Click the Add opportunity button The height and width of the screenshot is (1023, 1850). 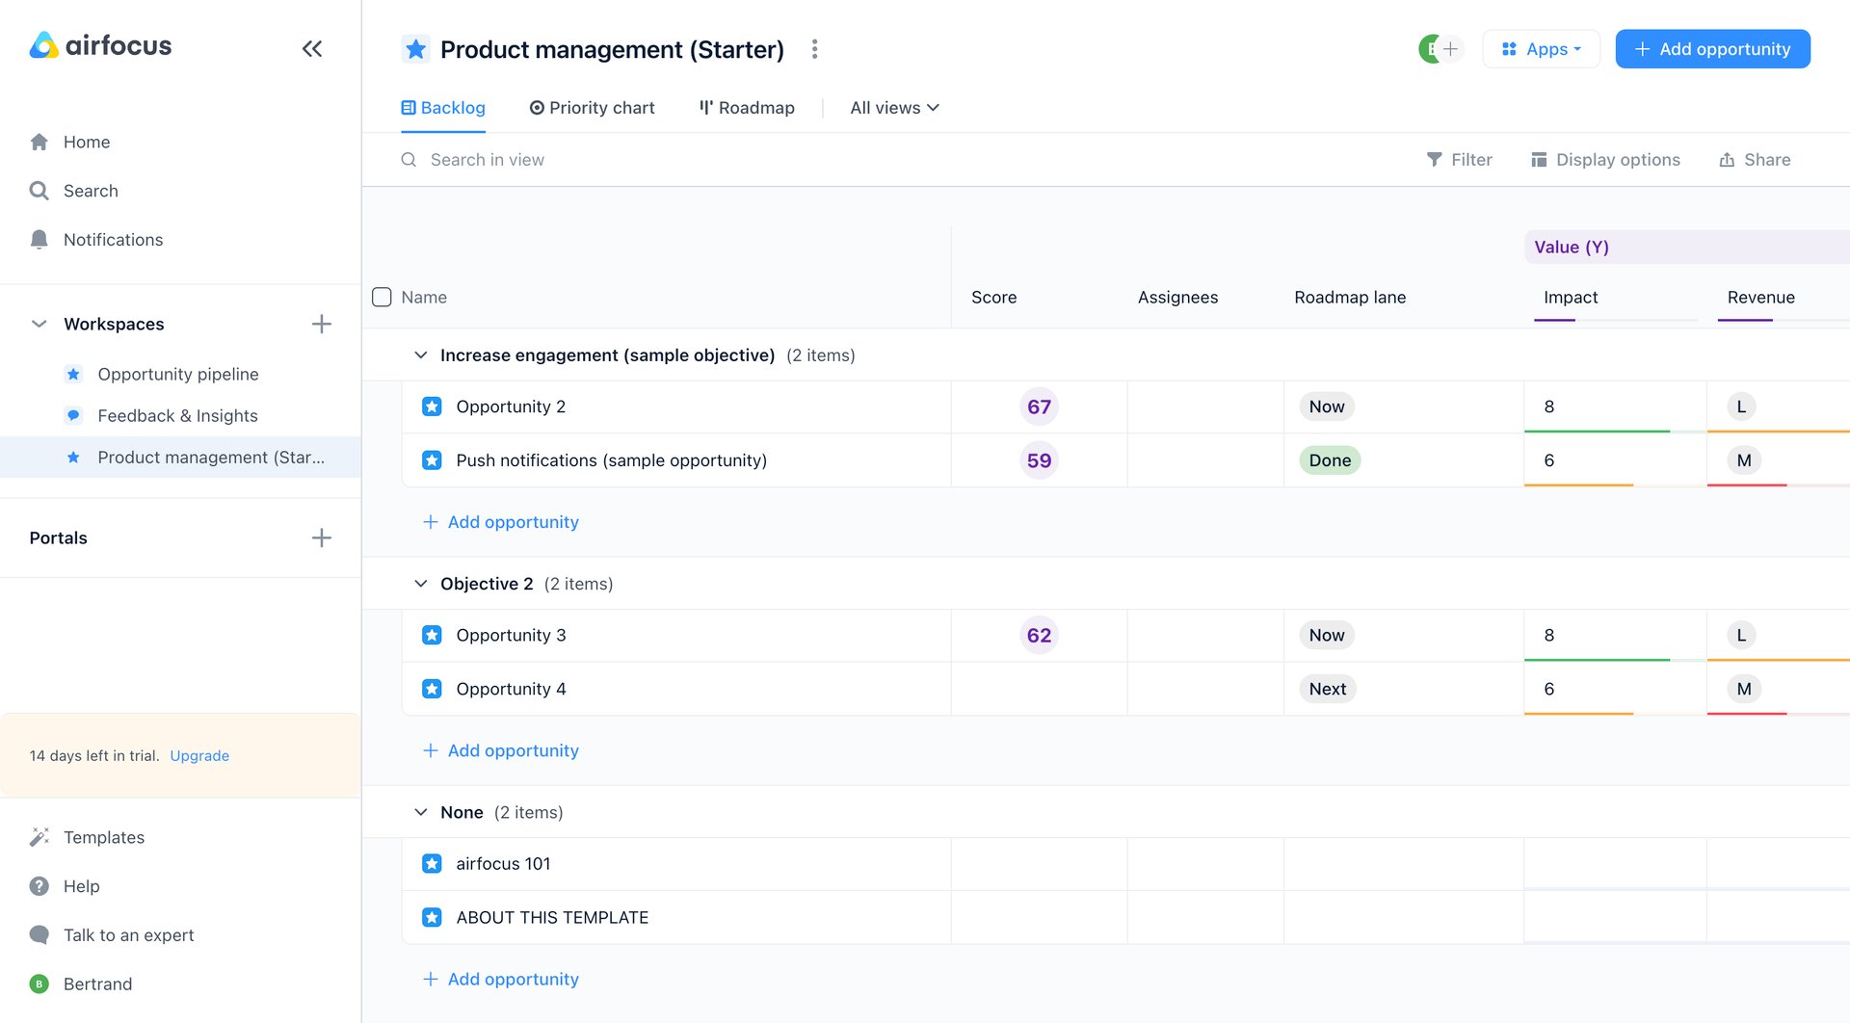1712,48
